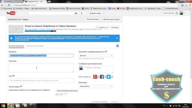This screenshot has height=108, width=192.
Task: Switch to 'Расширенные настройки' tab
Action: tap(35, 46)
